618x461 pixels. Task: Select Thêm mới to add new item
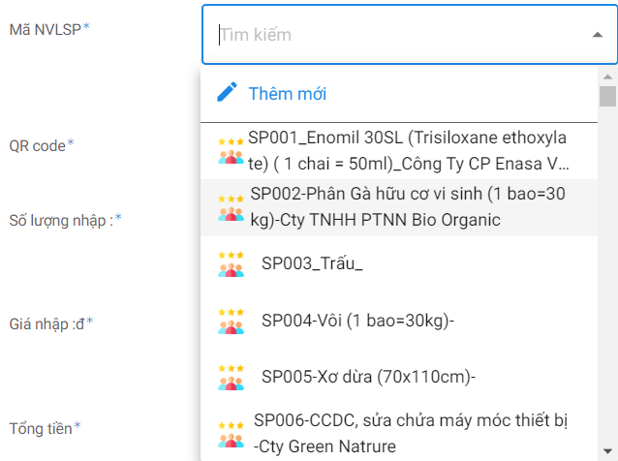[x=287, y=94]
